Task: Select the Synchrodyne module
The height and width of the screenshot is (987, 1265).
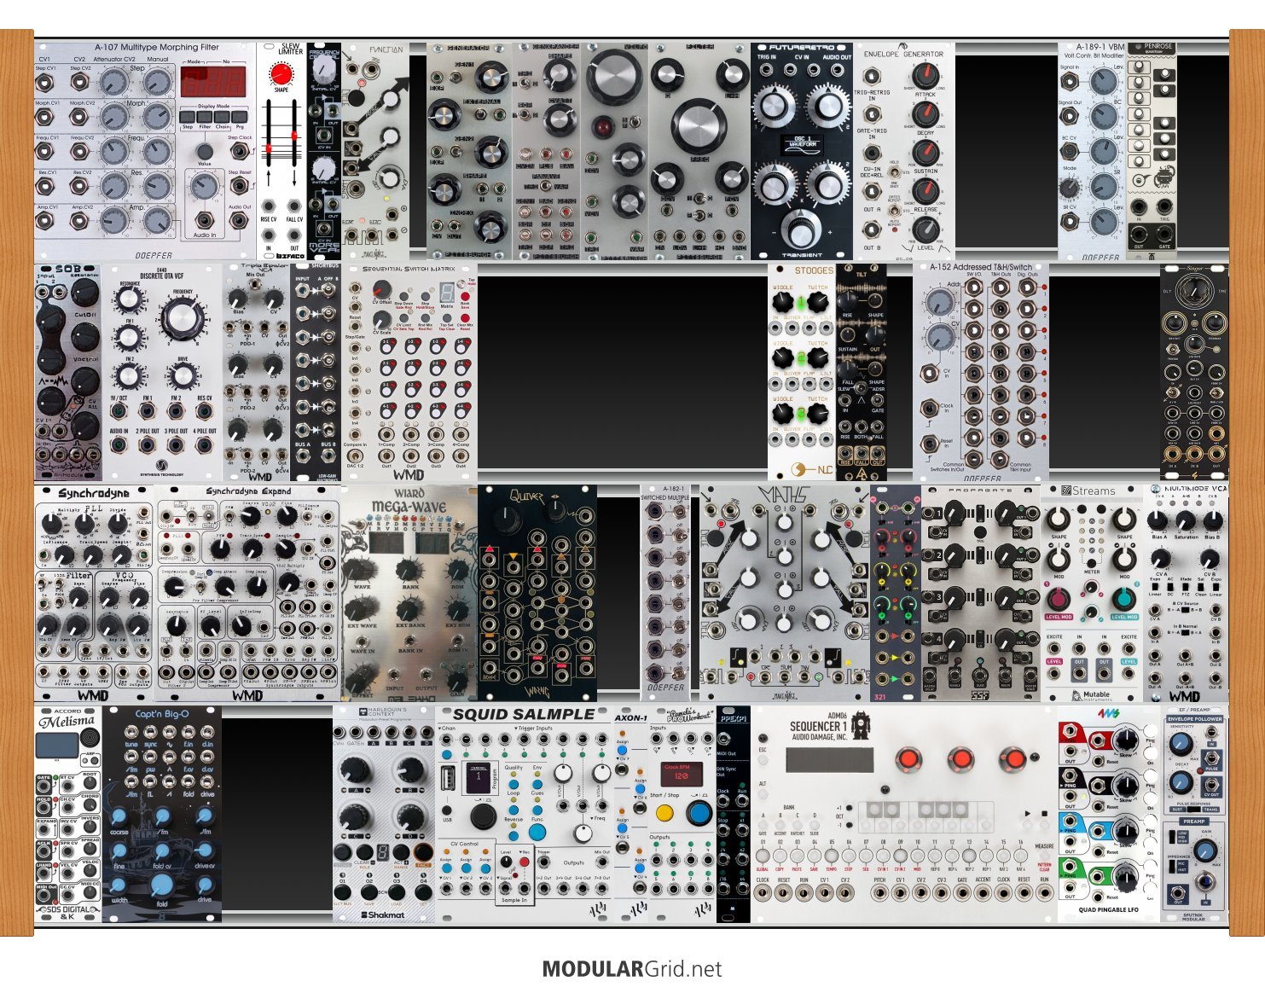Action: [x=94, y=593]
